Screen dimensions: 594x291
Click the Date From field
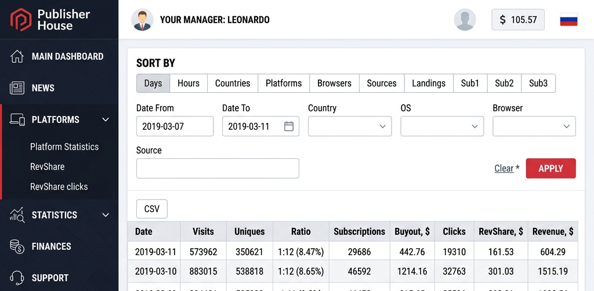[175, 126]
